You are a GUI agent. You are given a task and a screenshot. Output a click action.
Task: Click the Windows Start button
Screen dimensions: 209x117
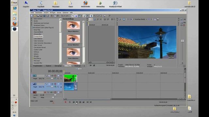click(14, 3)
